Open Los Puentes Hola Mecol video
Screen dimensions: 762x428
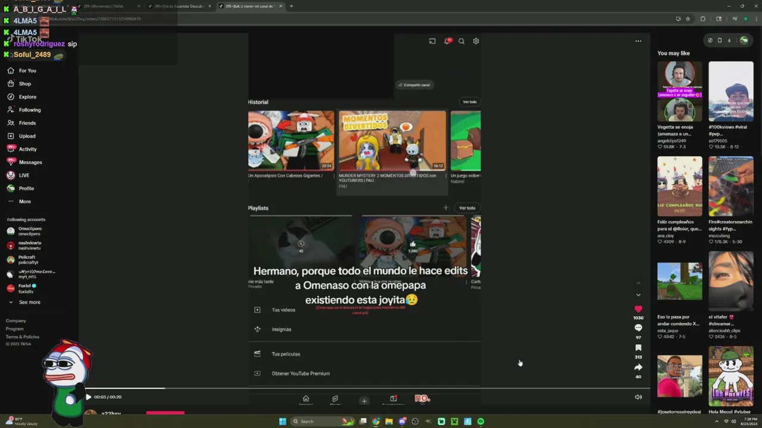(x=730, y=376)
